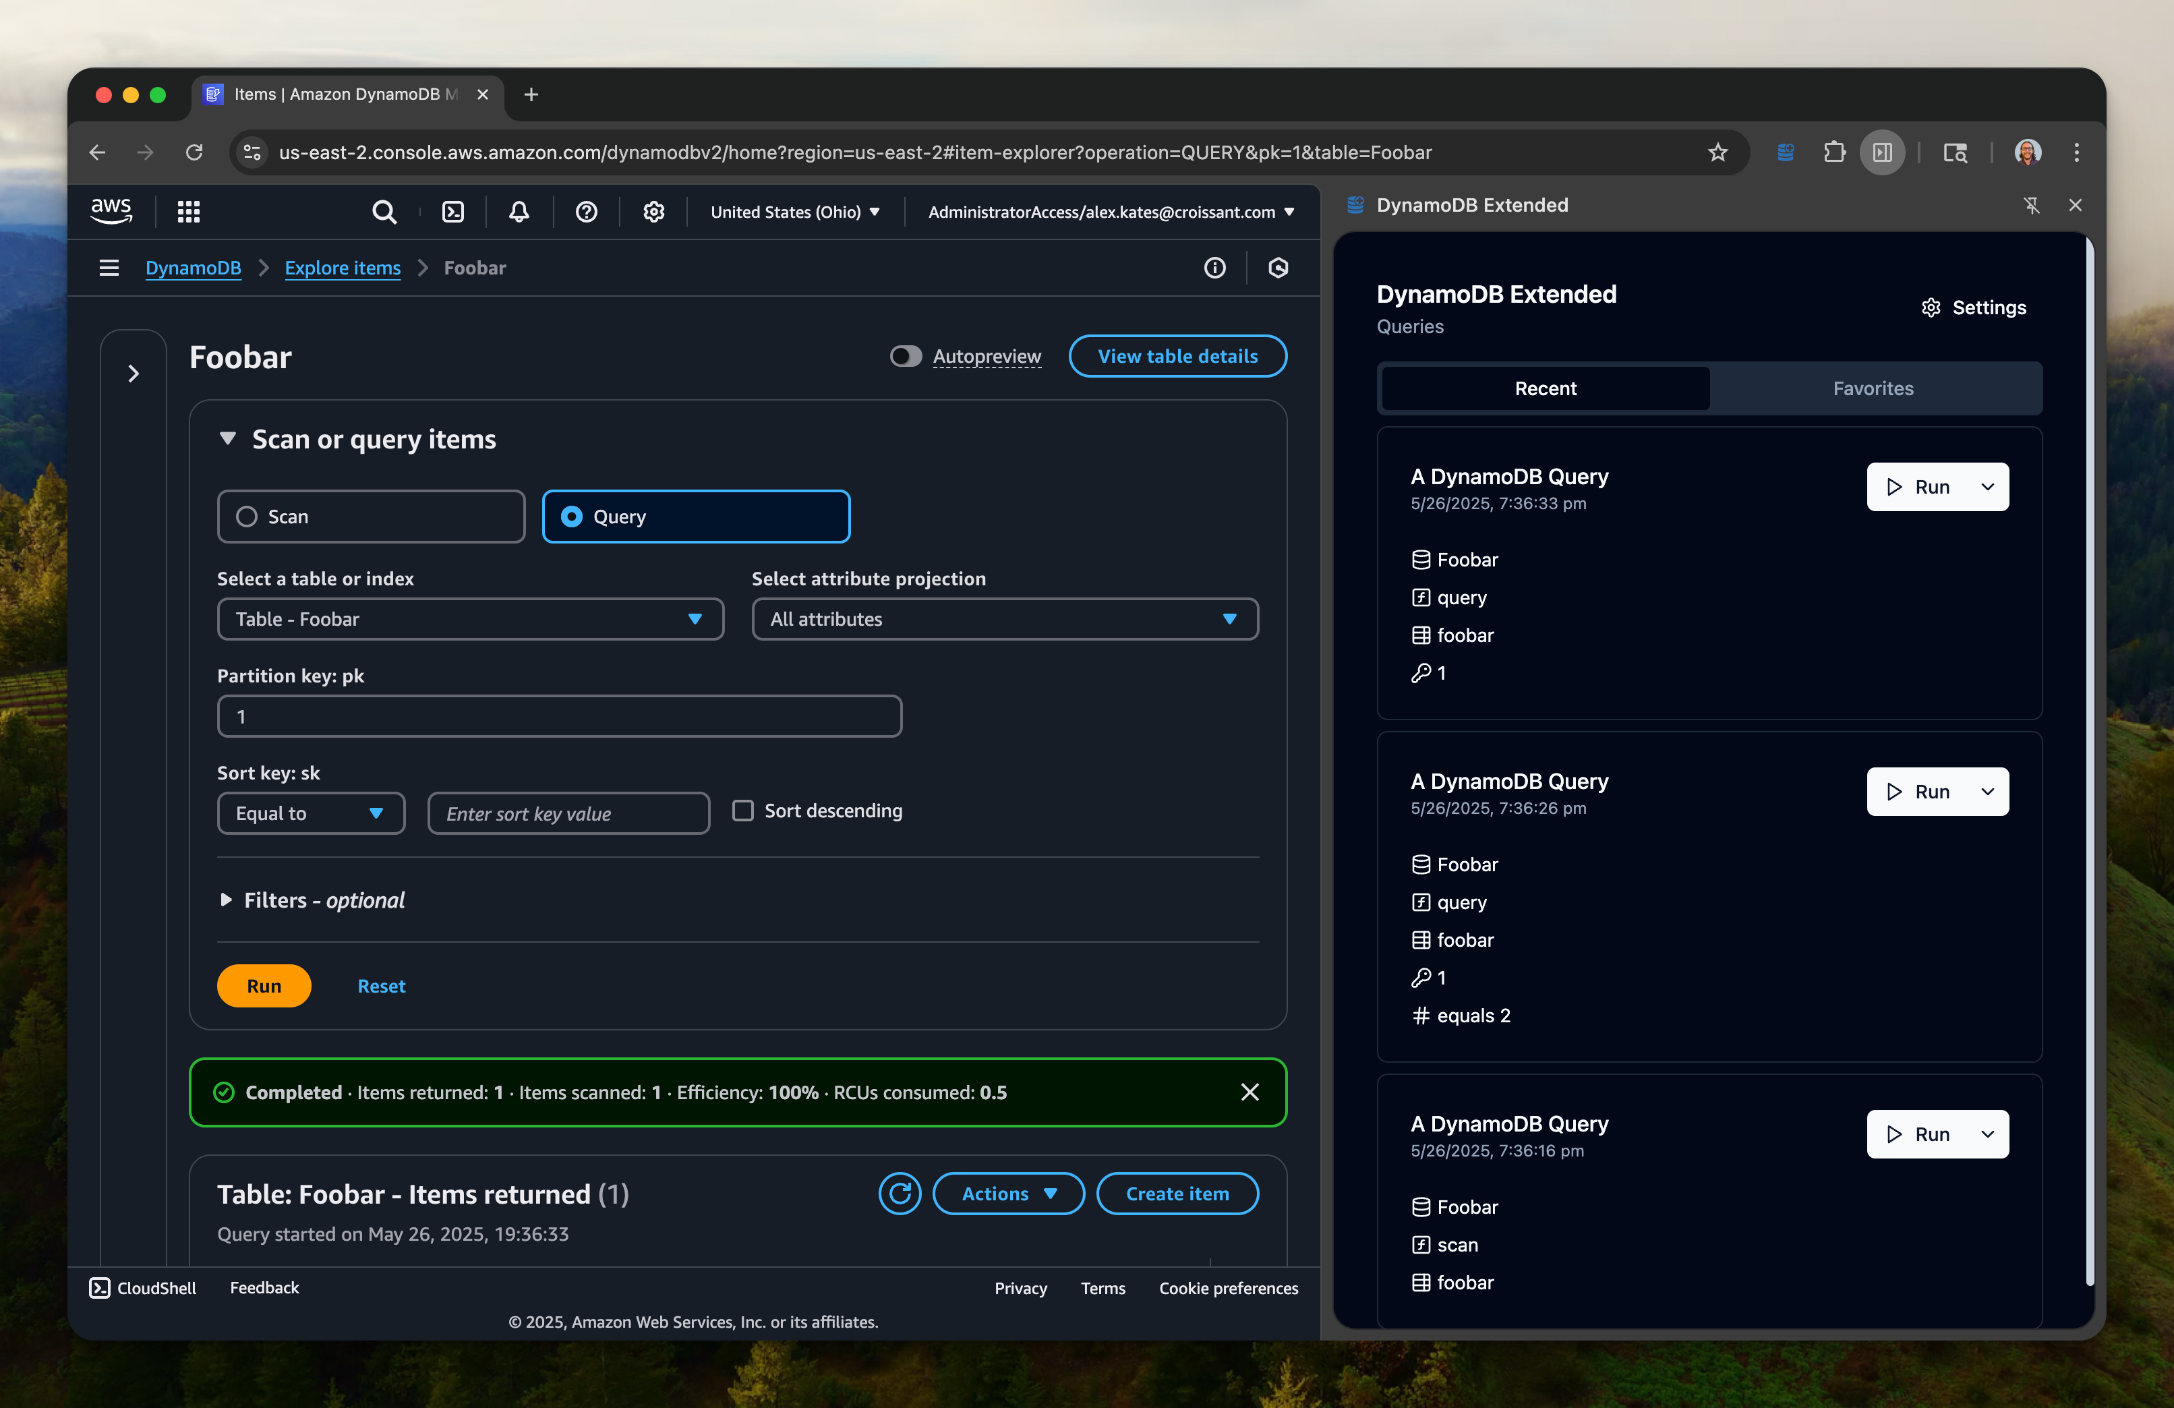Image resolution: width=2174 pixels, height=1408 pixels.
Task: Bookmark this page with the star
Action: 1718,152
